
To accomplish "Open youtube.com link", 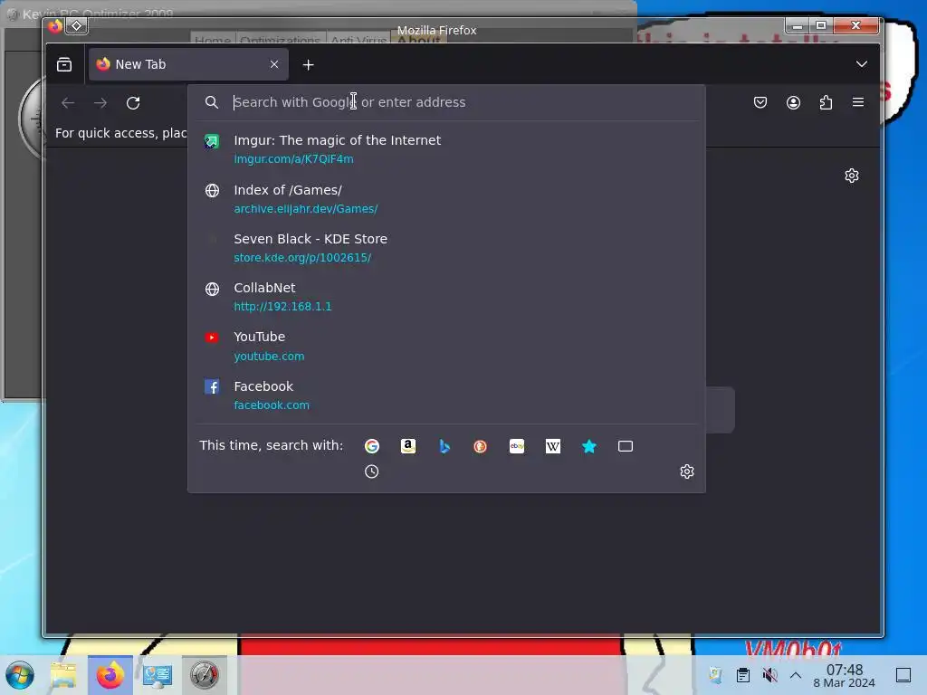I will [x=269, y=357].
